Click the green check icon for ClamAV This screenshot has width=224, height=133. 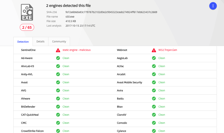[154, 115]
